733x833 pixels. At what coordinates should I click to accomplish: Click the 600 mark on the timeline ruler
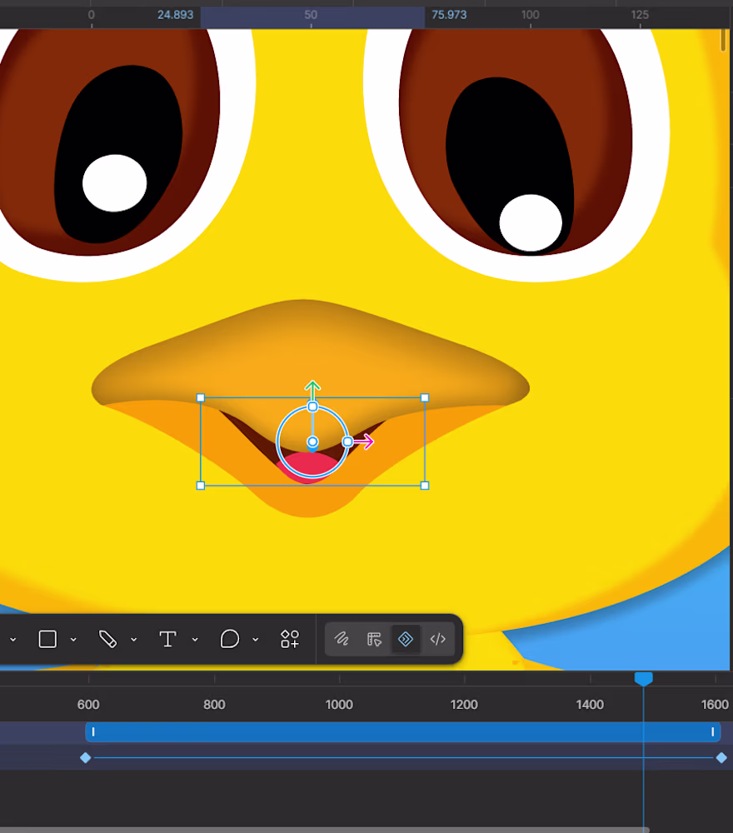pos(88,705)
